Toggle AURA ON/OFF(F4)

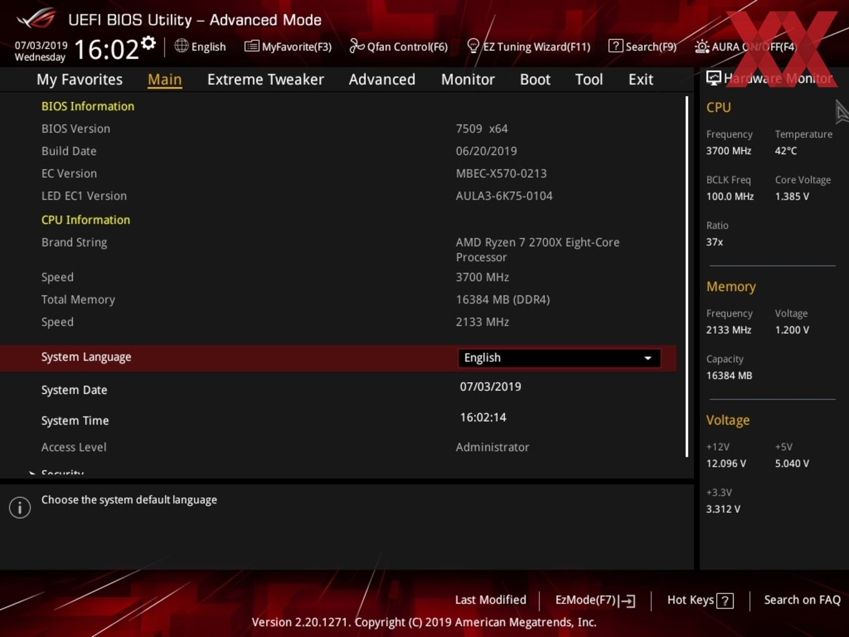click(x=745, y=46)
